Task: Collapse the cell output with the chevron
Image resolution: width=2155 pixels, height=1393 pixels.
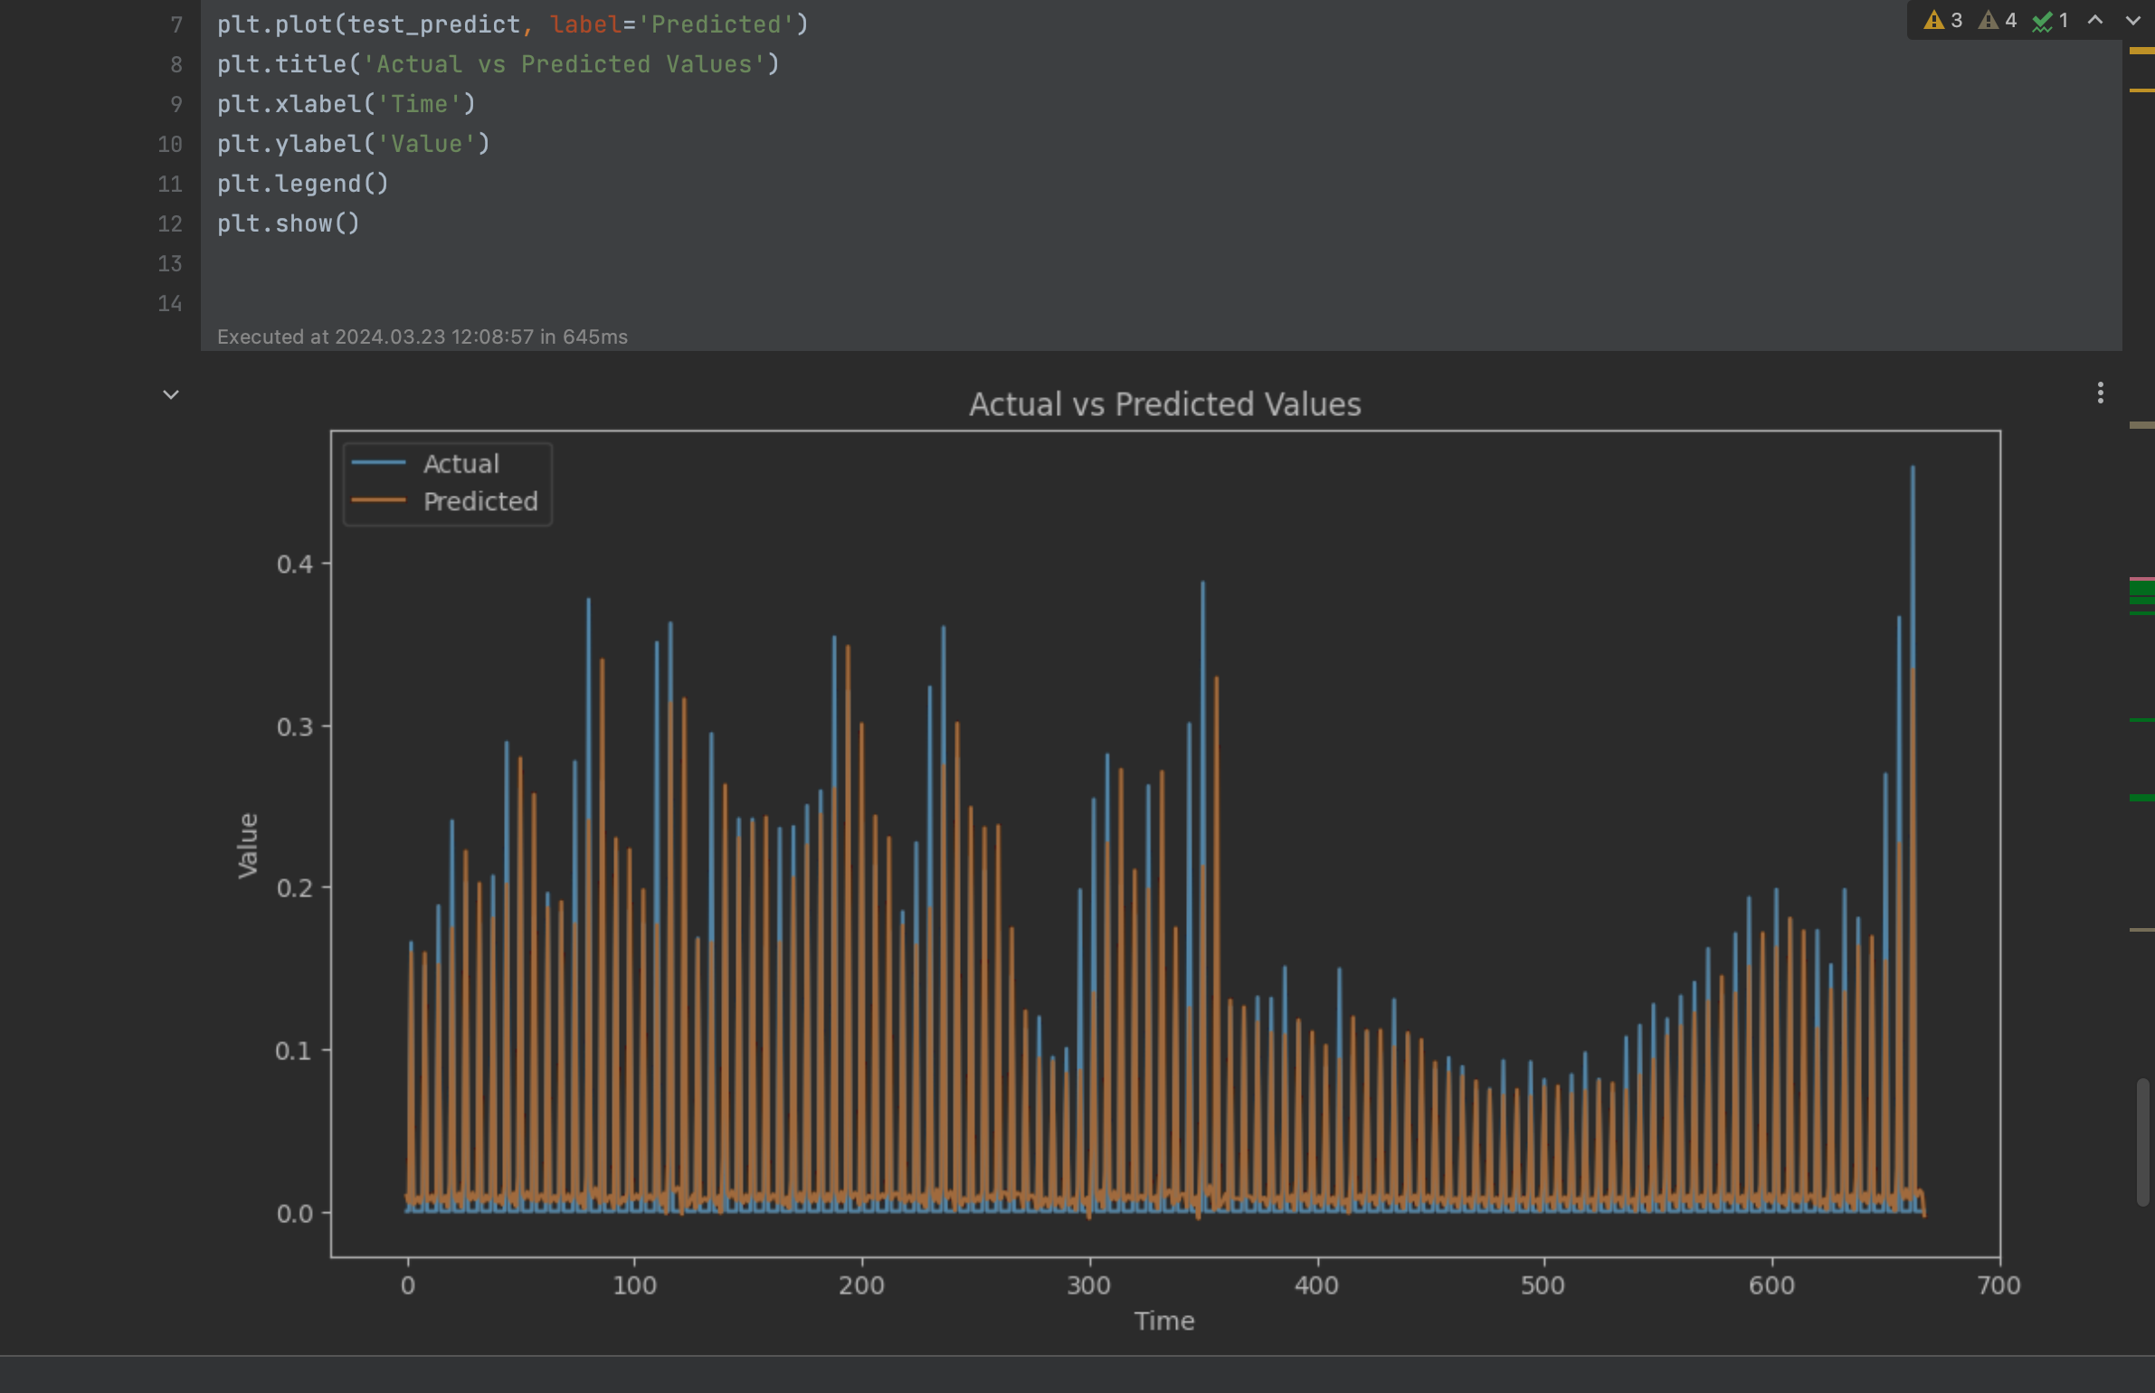Action: click(170, 394)
